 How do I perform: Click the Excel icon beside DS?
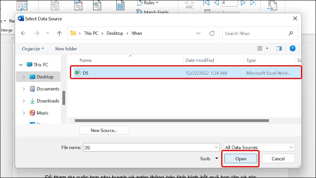click(78, 73)
